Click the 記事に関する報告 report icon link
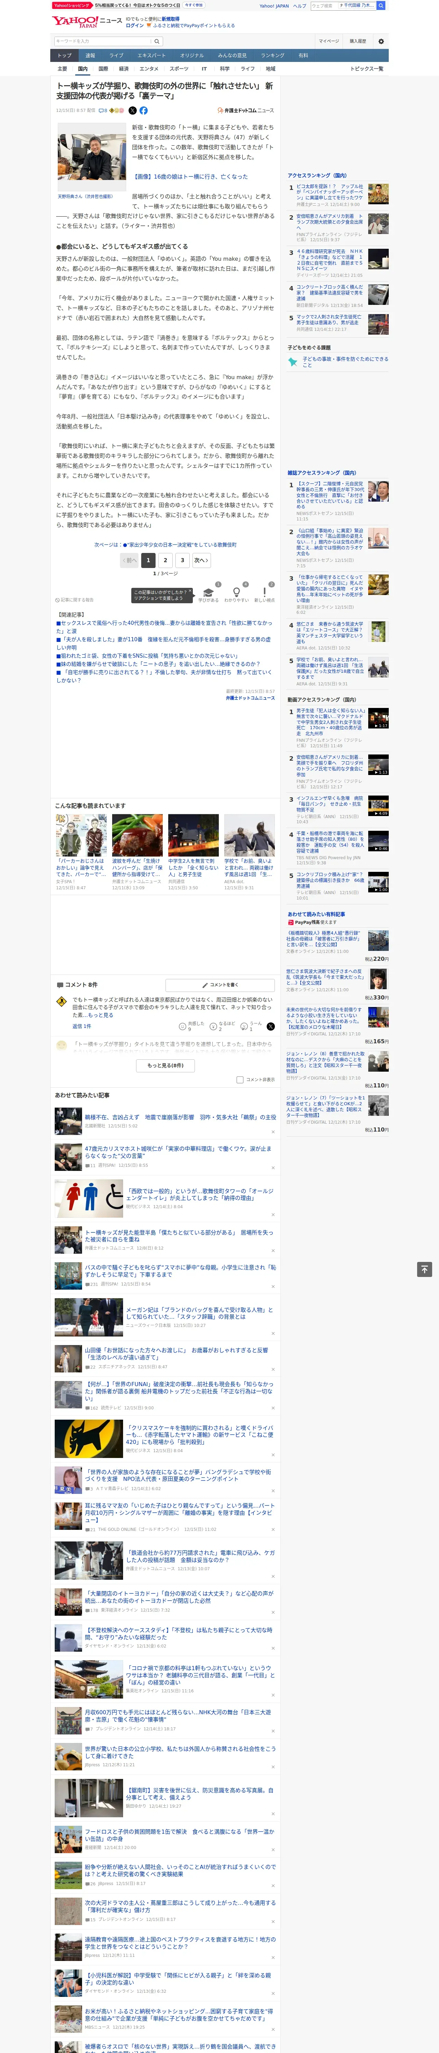This screenshot has width=439, height=2053. [74, 600]
